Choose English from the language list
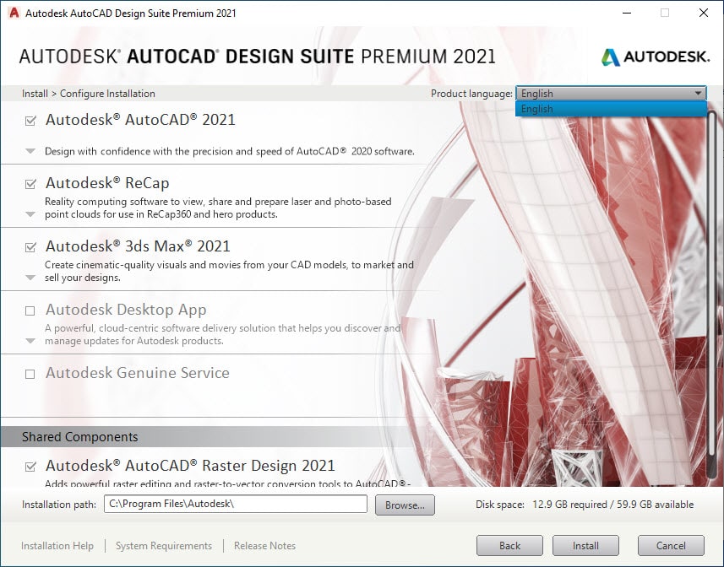This screenshot has height=567, width=724. pyautogui.click(x=611, y=109)
